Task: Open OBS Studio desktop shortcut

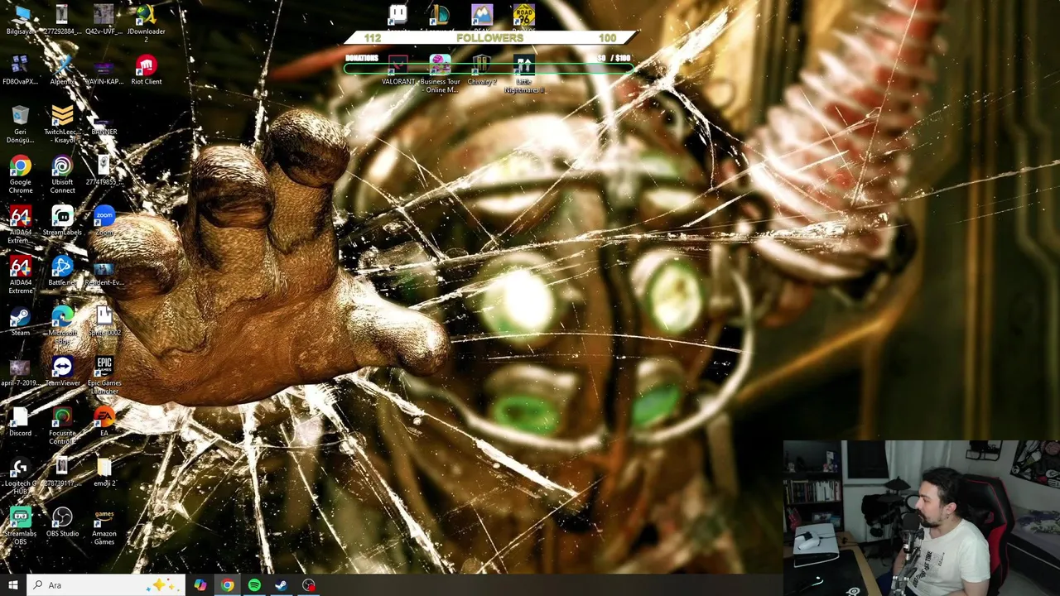Action: click(x=62, y=522)
